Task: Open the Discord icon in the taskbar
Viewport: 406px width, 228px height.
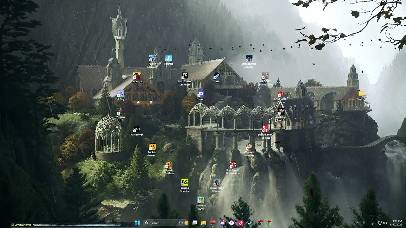Action: coord(222,223)
